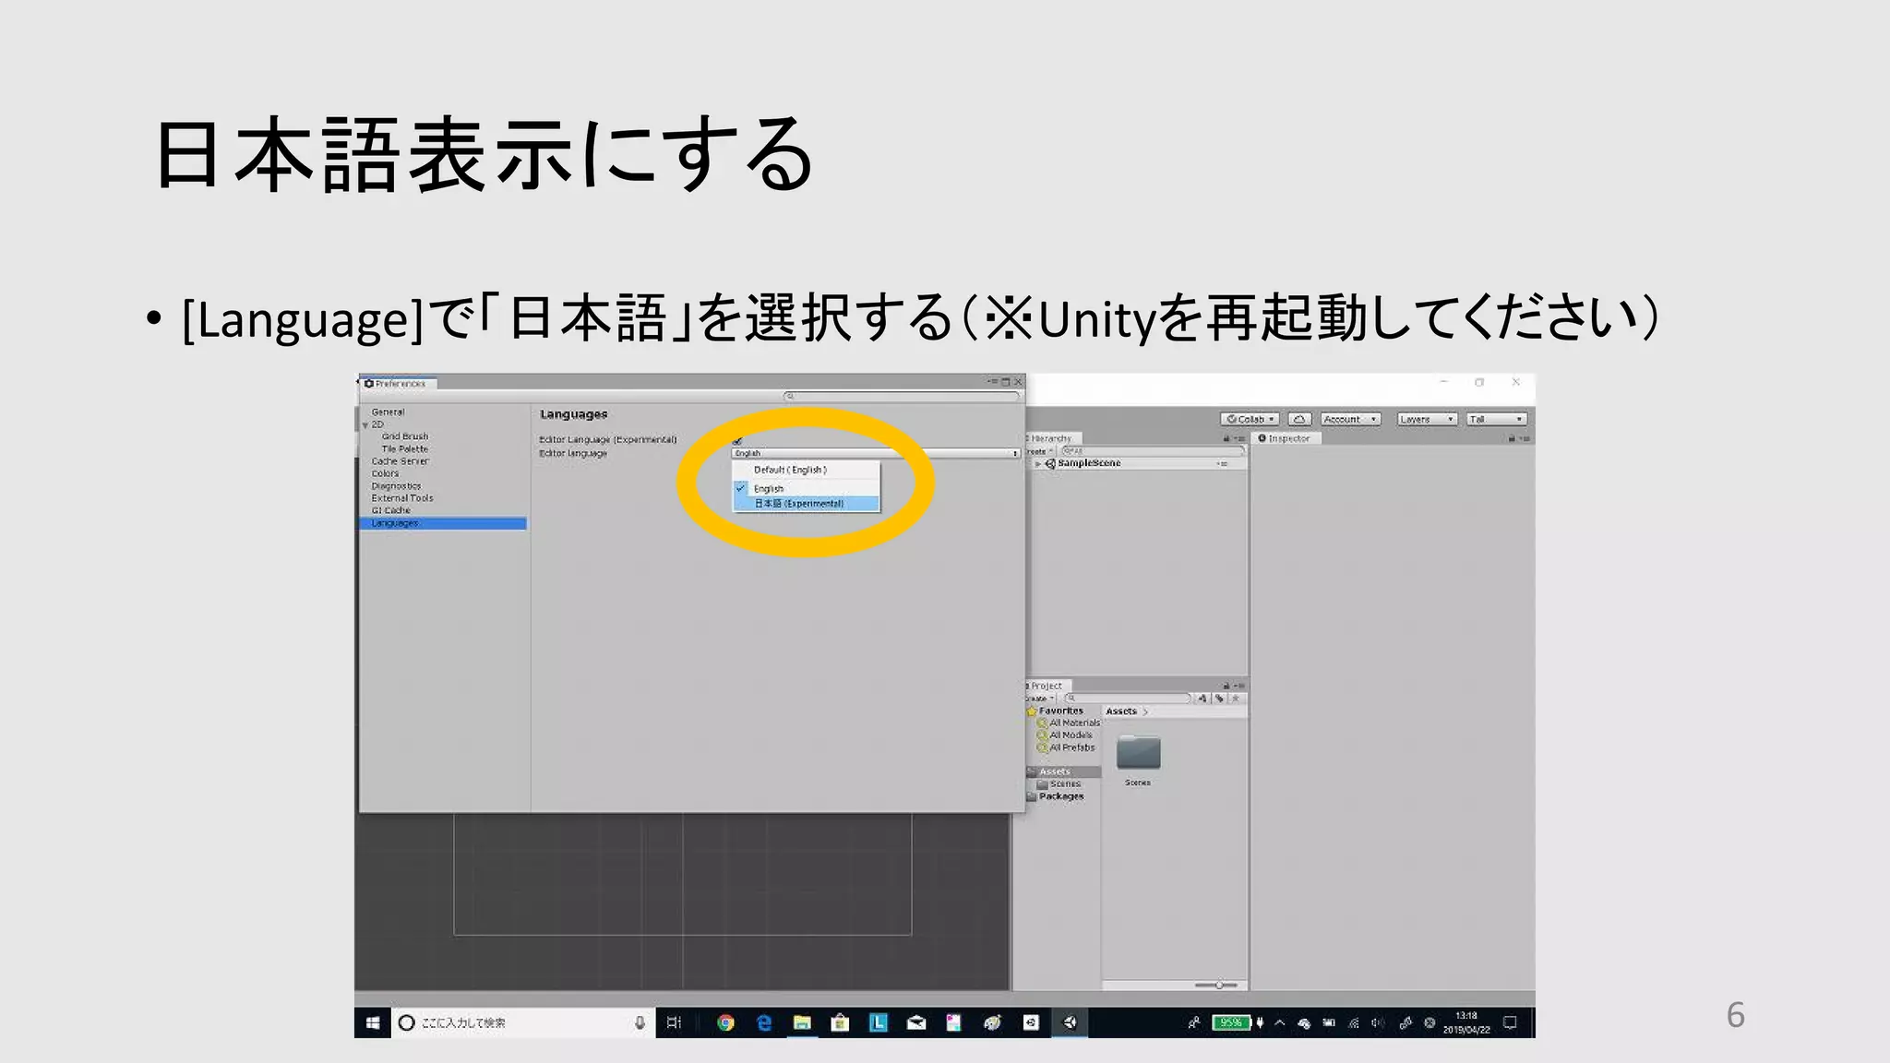Click Unity editor icon on taskbar
1890x1063 pixels.
1070,1022
